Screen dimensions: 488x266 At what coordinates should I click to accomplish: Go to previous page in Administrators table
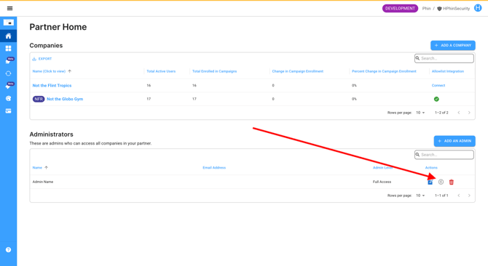[x=459, y=196]
